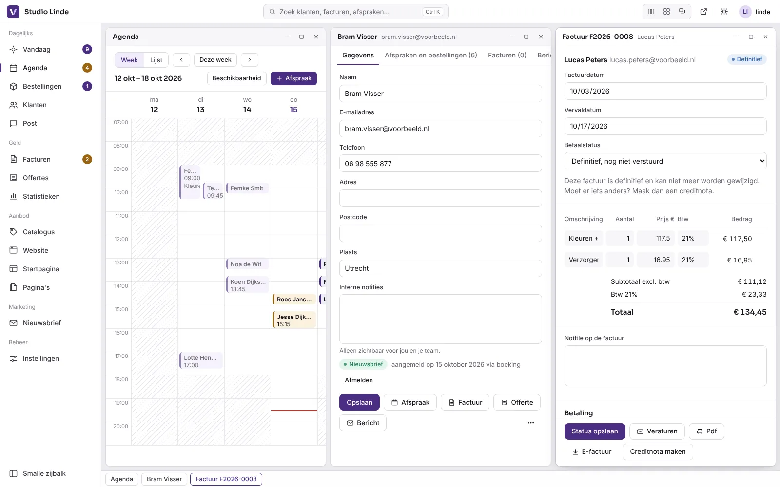The width and height of the screenshot is (780, 487).
Task: Open Facturen in the sidebar
Action: click(x=50, y=159)
